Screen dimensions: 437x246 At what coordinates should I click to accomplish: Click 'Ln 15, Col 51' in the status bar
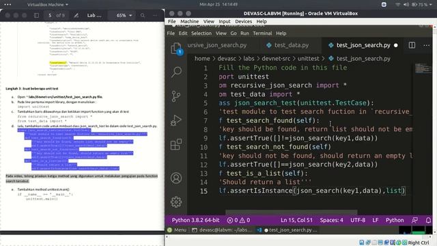[x=296, y=220]
